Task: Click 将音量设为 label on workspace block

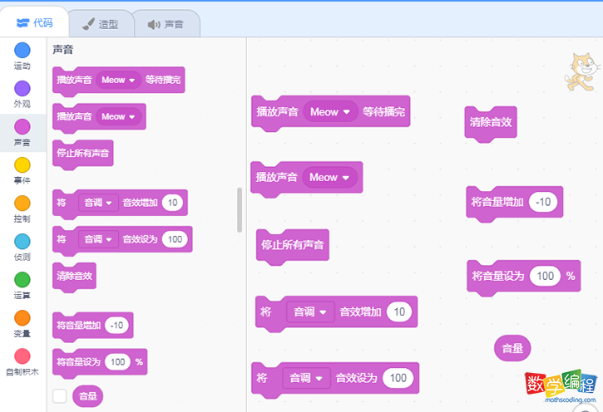Action: [497, 276]
